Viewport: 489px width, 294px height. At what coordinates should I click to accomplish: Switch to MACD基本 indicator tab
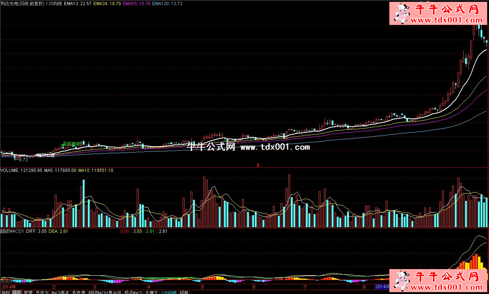click(60, 292)
